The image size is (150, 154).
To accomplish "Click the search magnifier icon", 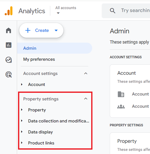I will tap(112, 11).
